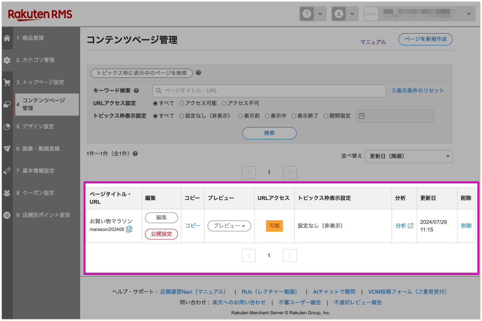
Task: Select 表示前 radio option
Action: [240, 116]
